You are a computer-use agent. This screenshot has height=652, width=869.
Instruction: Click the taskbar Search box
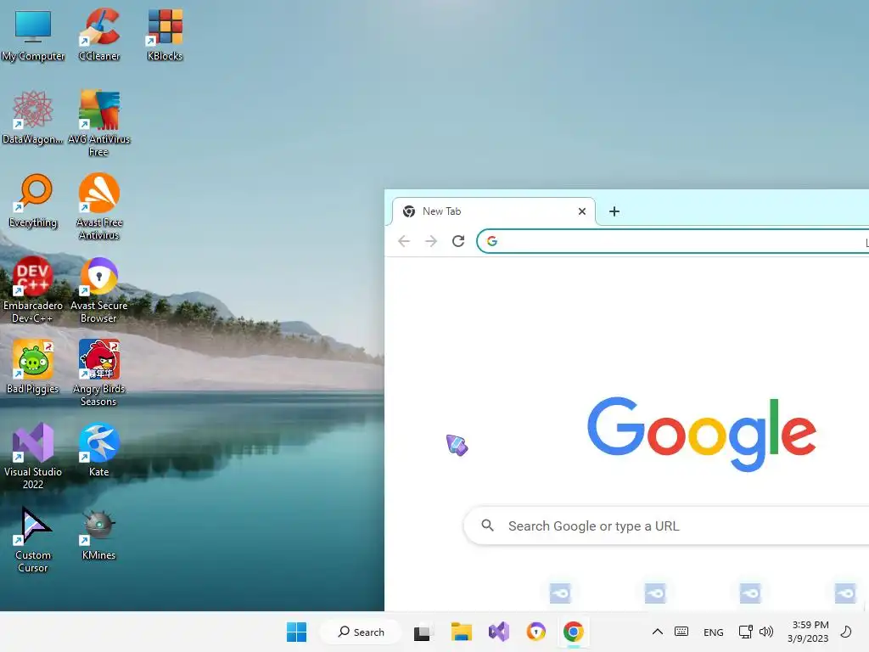coord(361,632)
